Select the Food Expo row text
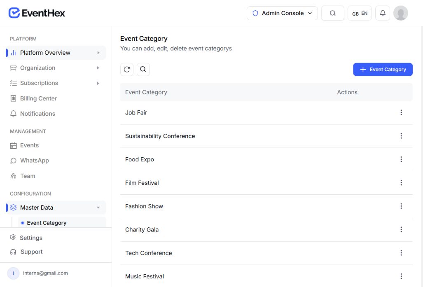Image resolution: width=423 pixels, height=287 pixels. [140, 160]
